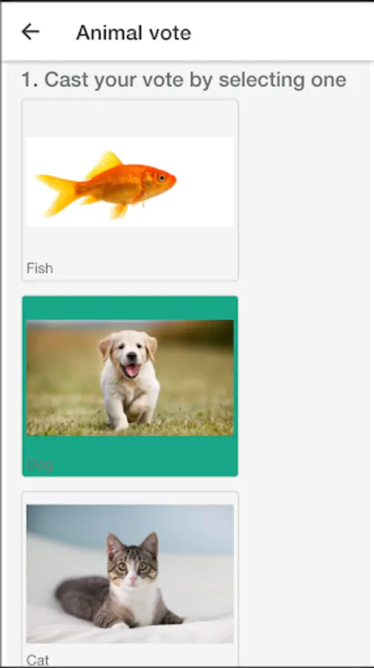Click the tabby cat photo
The image size is (374, 668).
tap(130, 574)
